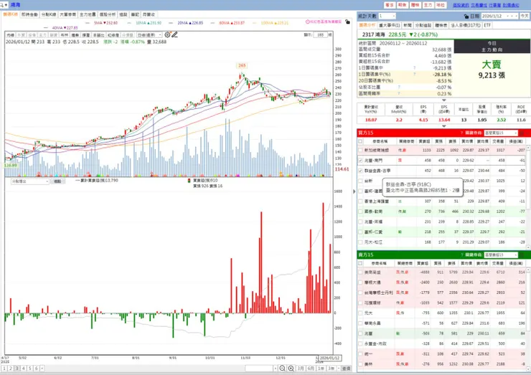Screen dimensions: 531x375
Task: Click the ETF tab
Action: tap(487, 25)
